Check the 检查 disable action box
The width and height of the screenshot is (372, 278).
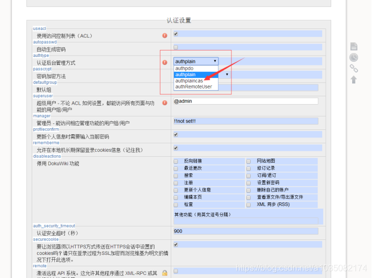(x=176, y=204)
